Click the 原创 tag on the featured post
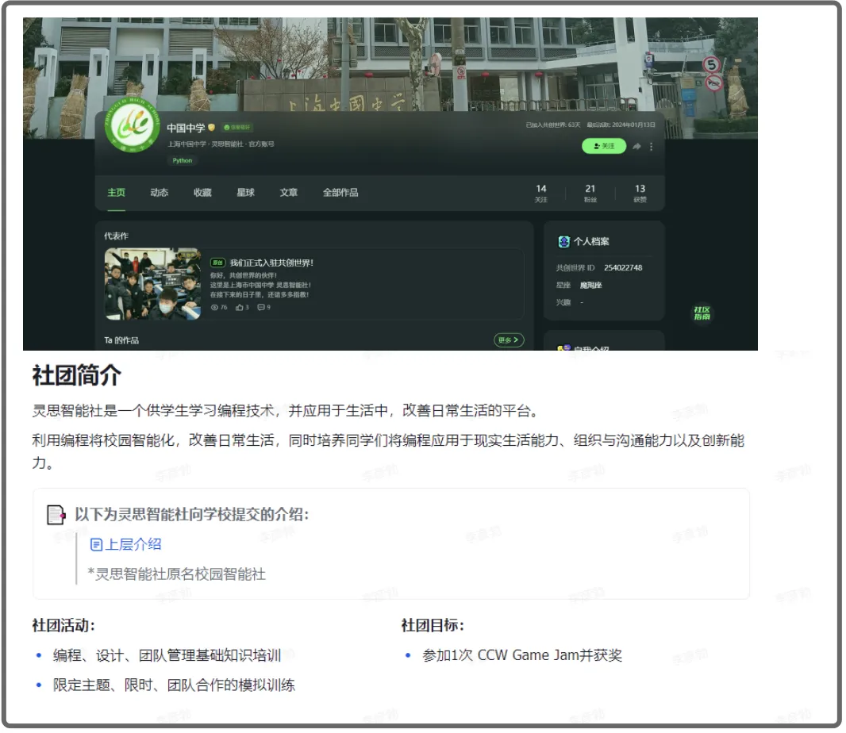Viewport: 846px width, 733px height. 217,263
